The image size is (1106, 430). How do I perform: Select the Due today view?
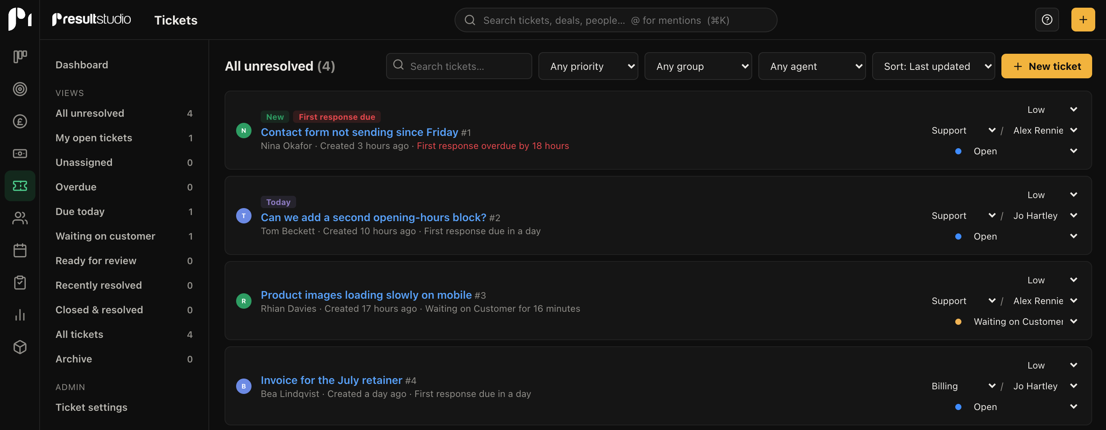tap(124, 212)
